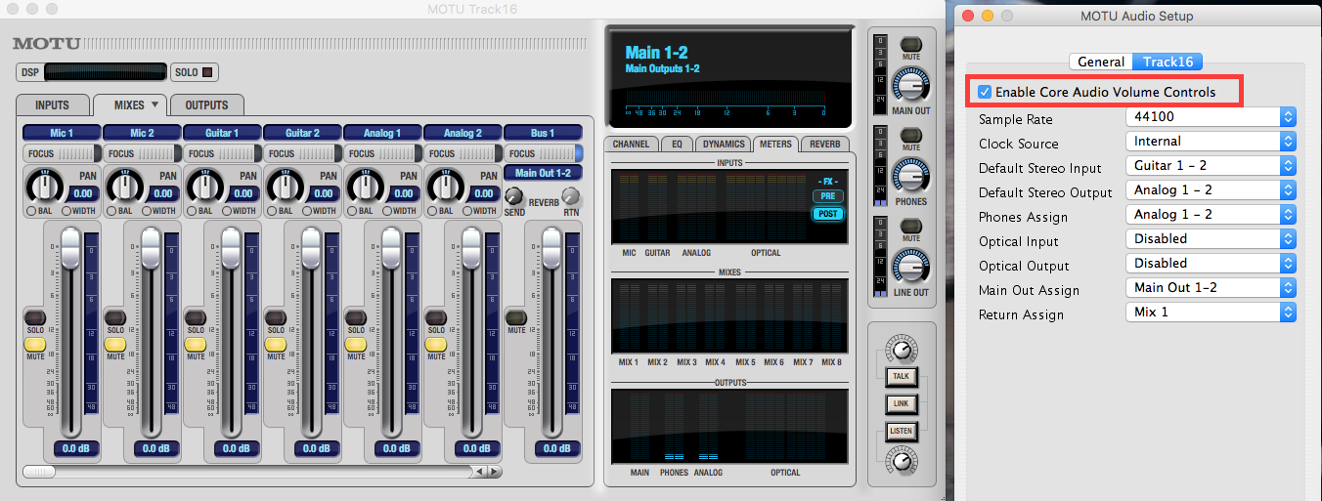Select POST FX metering
Viewport: 1322px width, 501px height.
pos(827,213)
